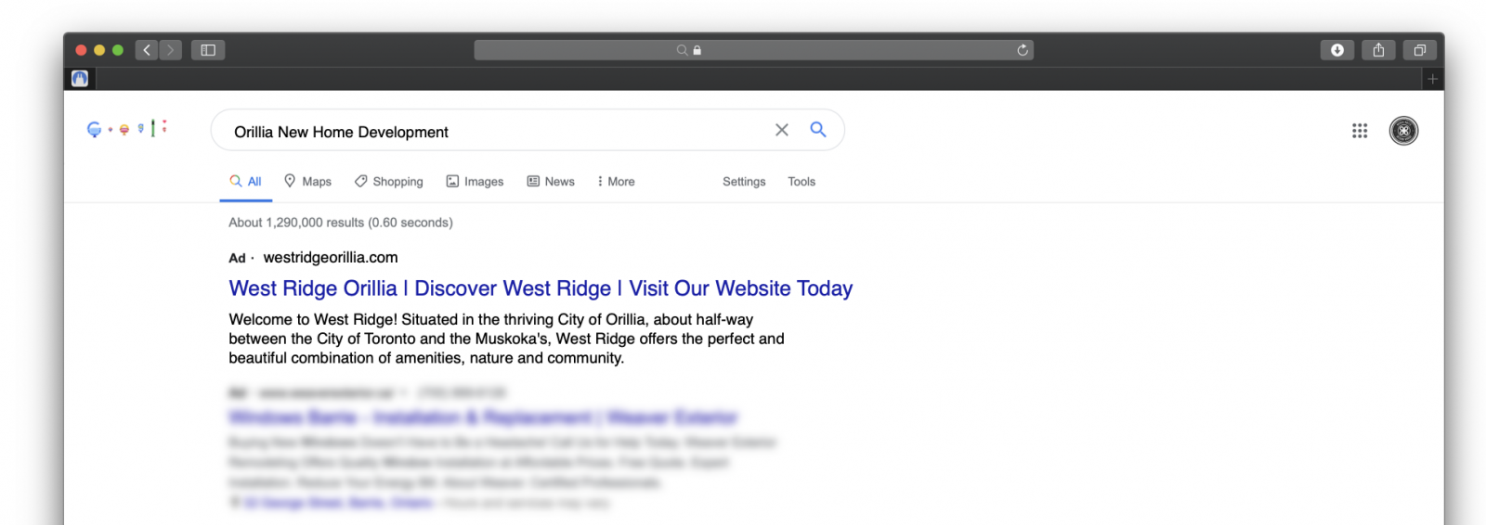
Task: Reload the page with refresh icon
Action: point(1023,50)
